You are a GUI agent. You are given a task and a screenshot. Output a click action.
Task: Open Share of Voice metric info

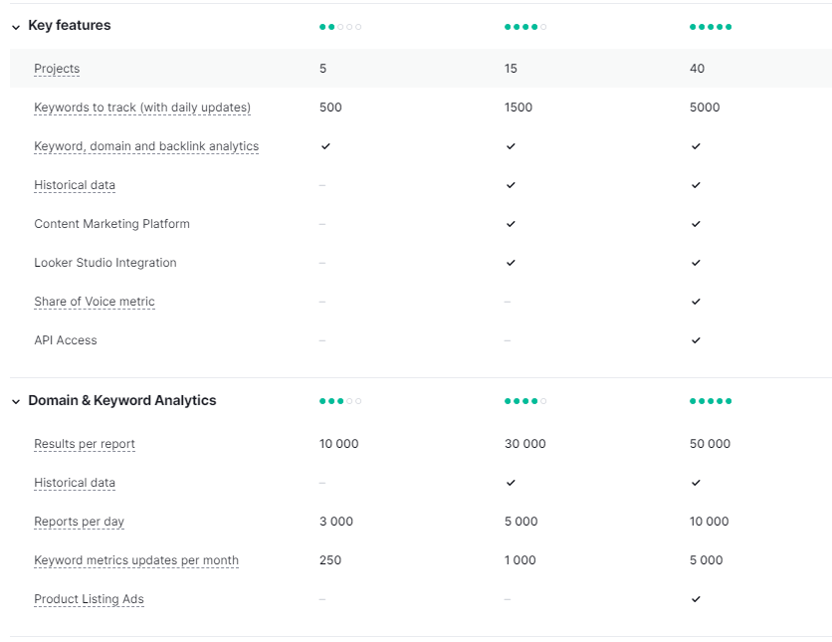[95, 302]
